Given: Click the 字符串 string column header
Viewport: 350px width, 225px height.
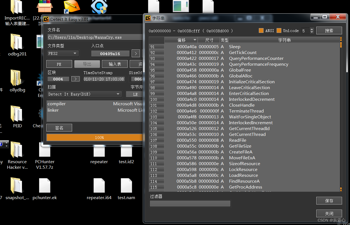Looking at the screenshot, I should click(x=284, y=40).
